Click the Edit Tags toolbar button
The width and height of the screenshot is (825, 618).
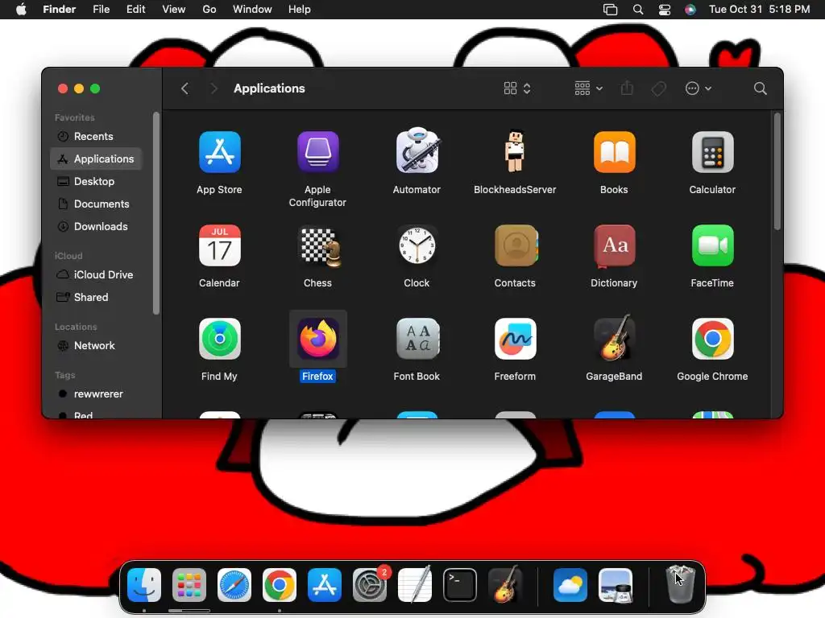658,89
